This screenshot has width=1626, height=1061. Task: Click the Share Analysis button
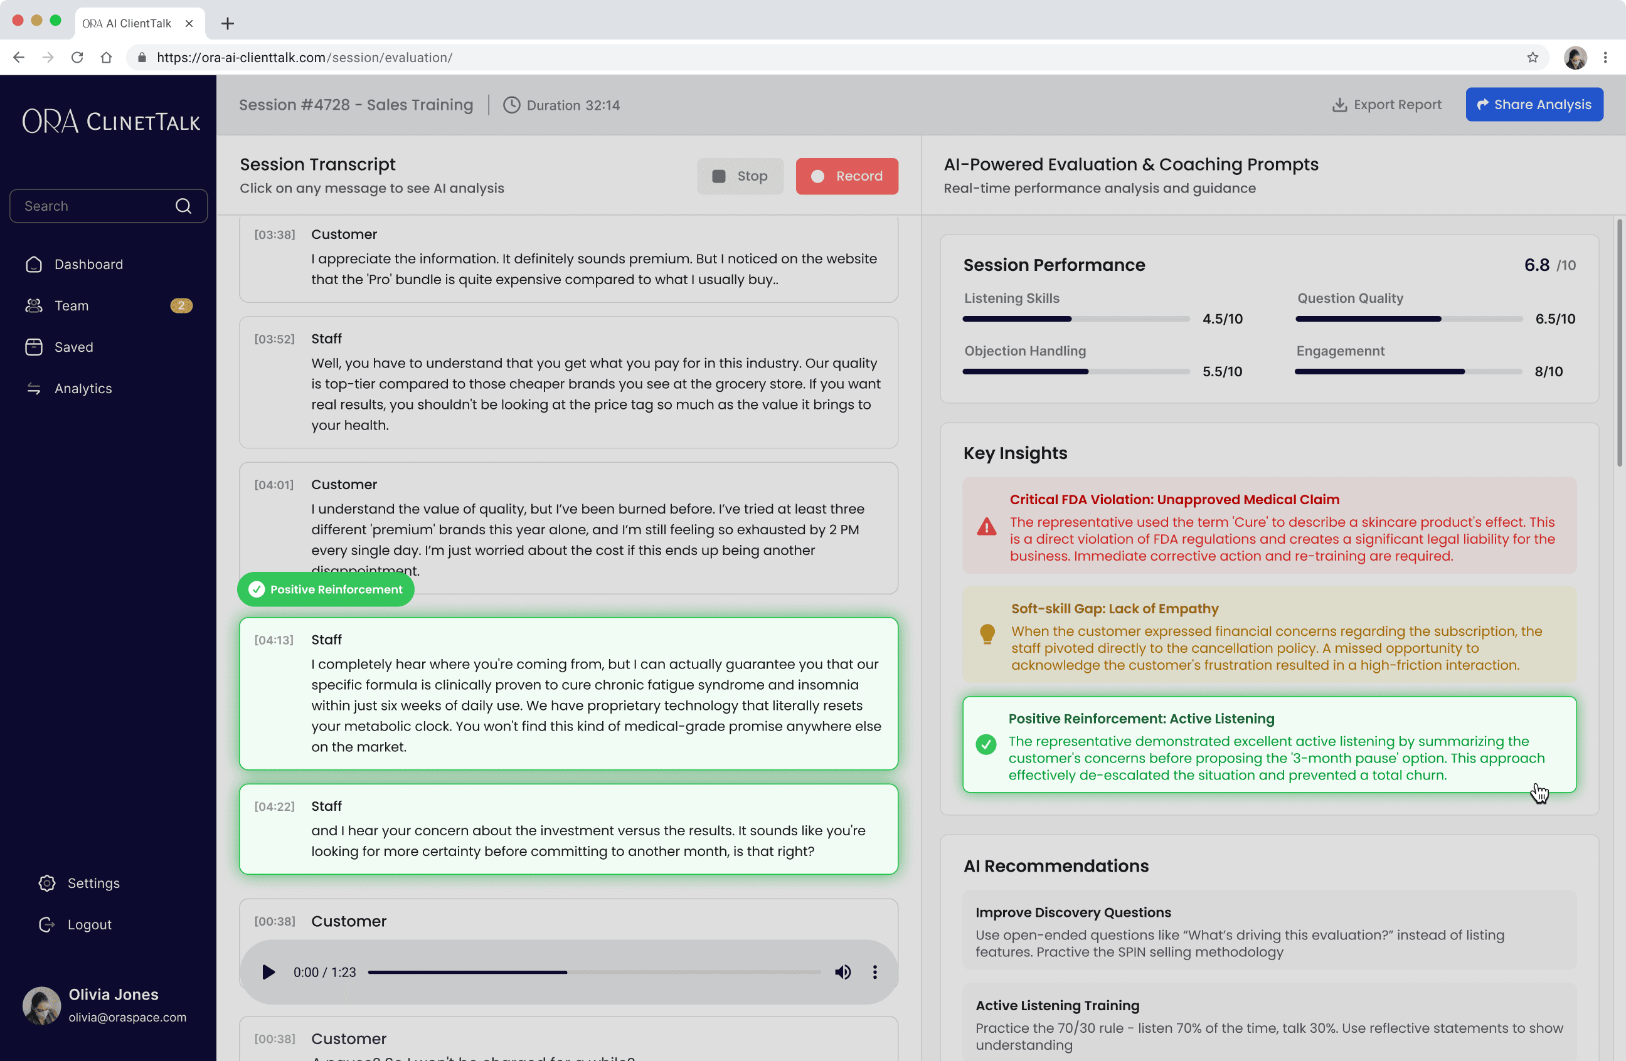[x=1534, y=105]
